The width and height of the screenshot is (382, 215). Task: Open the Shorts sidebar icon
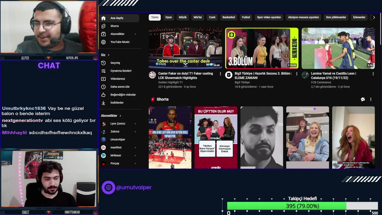click(103, 26)
